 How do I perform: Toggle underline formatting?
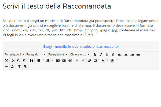pos(107,55)
